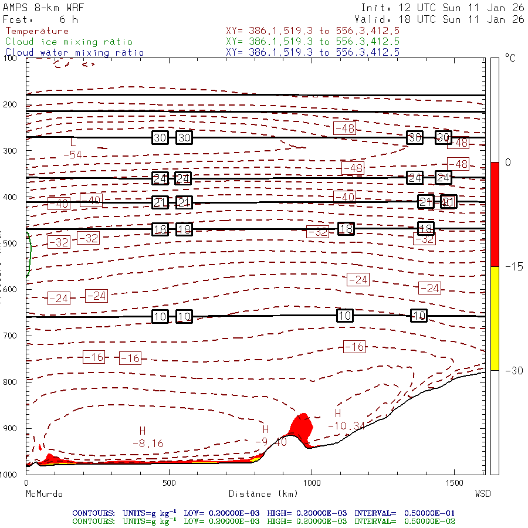Click the °C color bar unit label
This screenshot has width=528, height=528.
coord(510,59)
